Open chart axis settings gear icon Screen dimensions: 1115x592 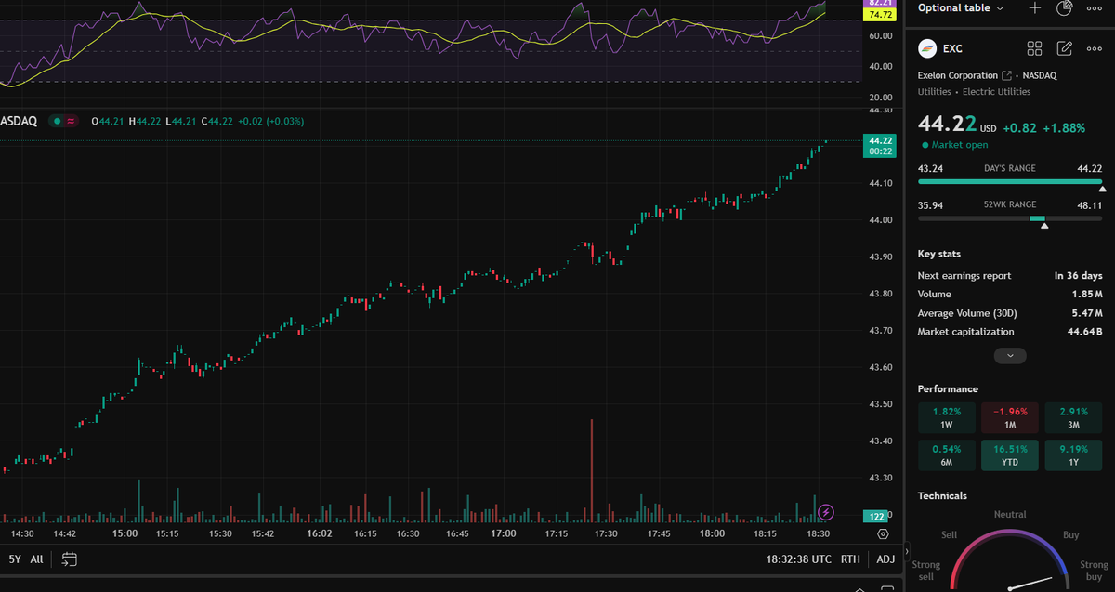pyautogui.click(x=883, y=534)
